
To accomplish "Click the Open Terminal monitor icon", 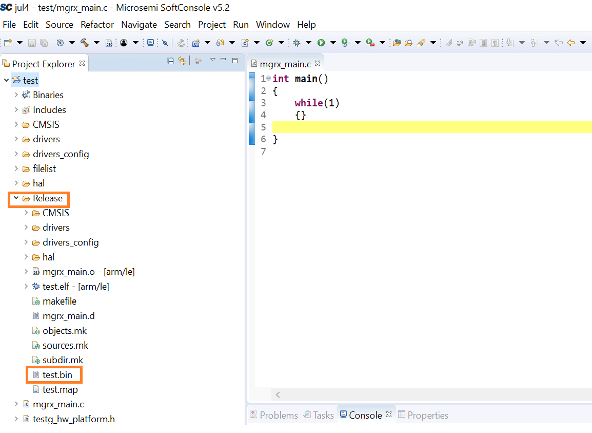I will pos(151,43).
